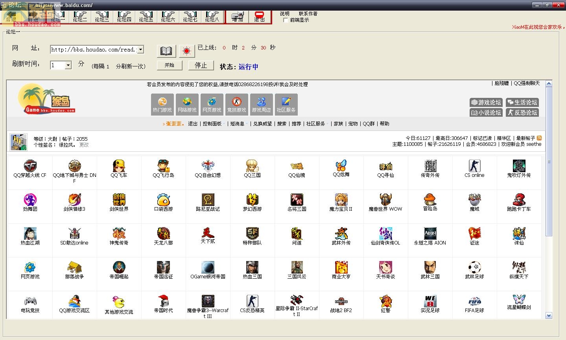
Task: Open the QQ穿越火线 CF forum icon
Action: [x=30, y=166]
